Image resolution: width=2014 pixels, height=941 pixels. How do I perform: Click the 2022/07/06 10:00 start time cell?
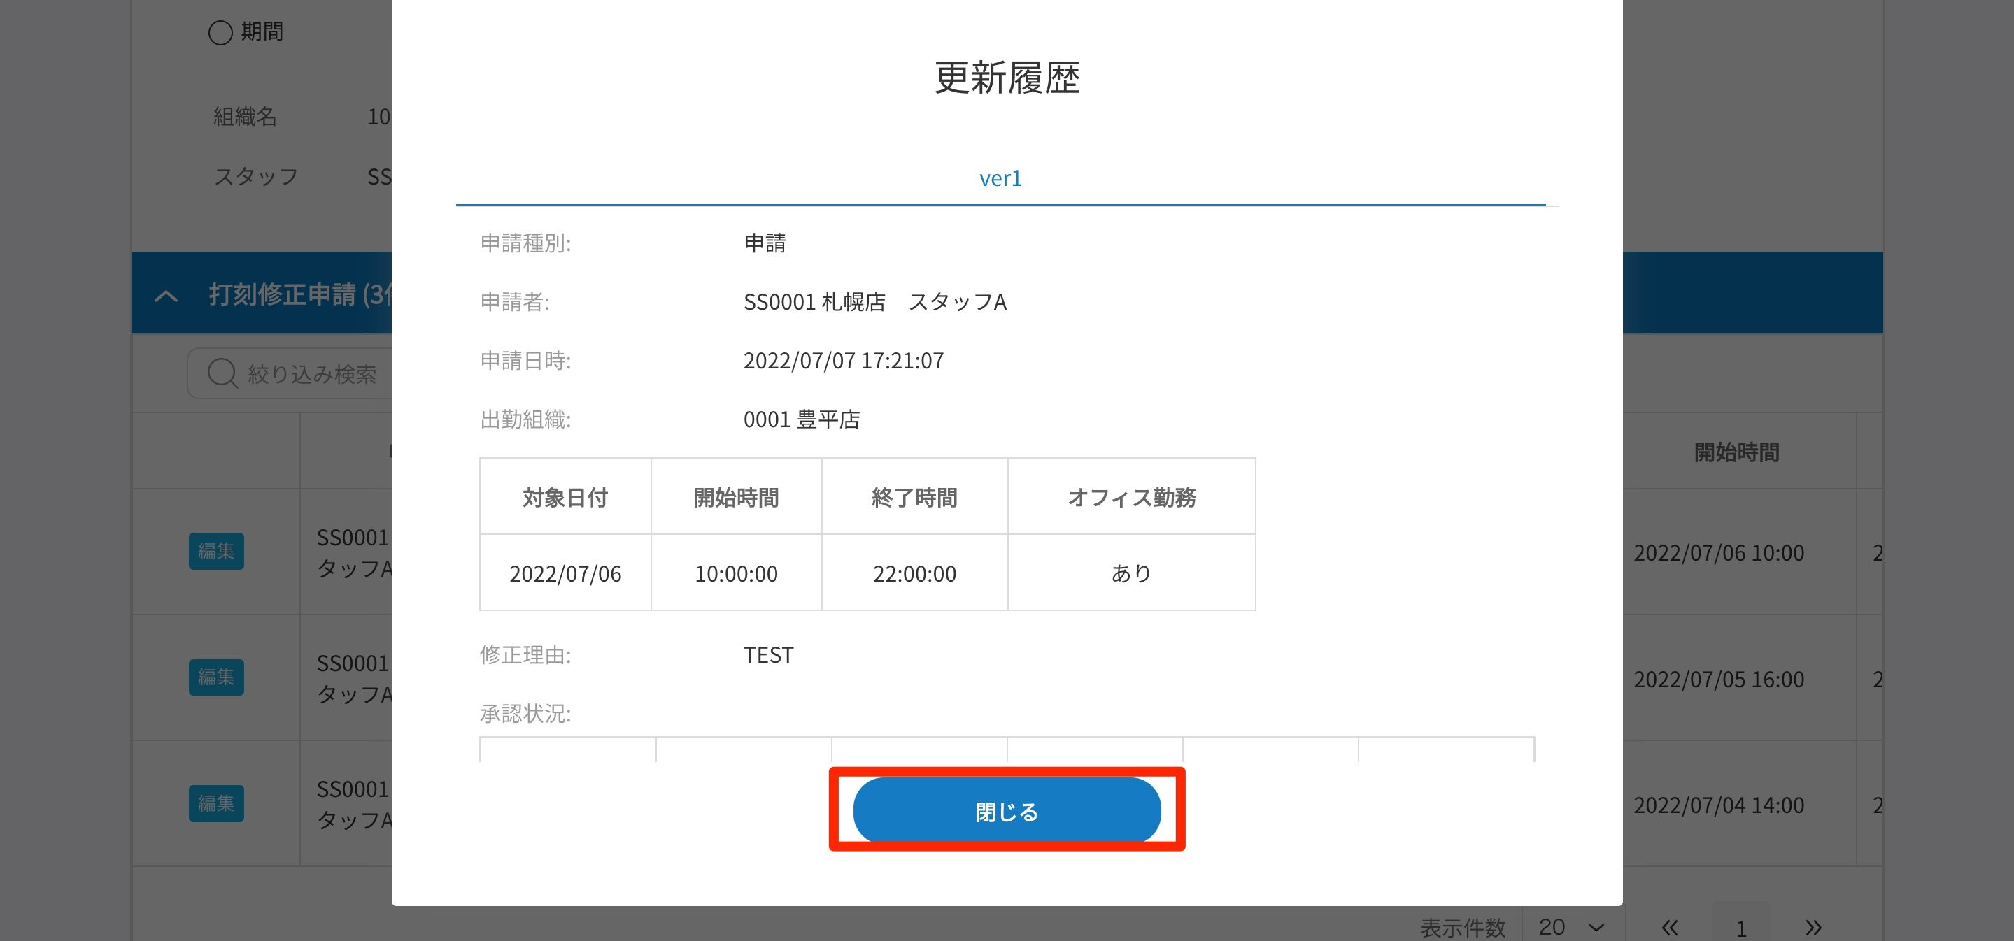[x=1719, y=552]
